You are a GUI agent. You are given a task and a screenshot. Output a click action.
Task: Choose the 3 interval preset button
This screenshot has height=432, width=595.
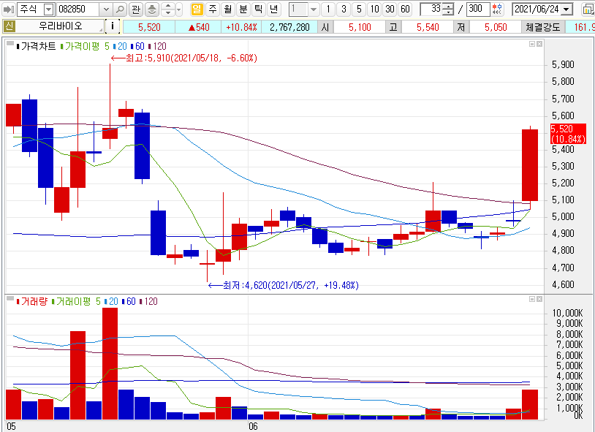click(x=344, y=9)
